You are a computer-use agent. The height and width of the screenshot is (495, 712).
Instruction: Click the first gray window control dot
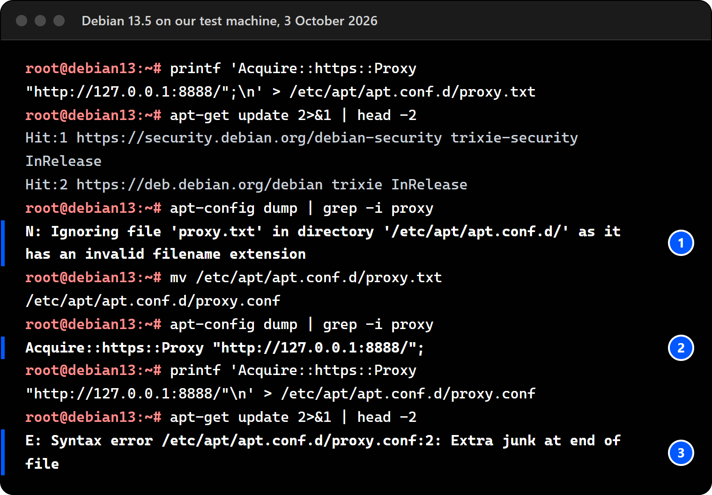click(x=22, y=21)
